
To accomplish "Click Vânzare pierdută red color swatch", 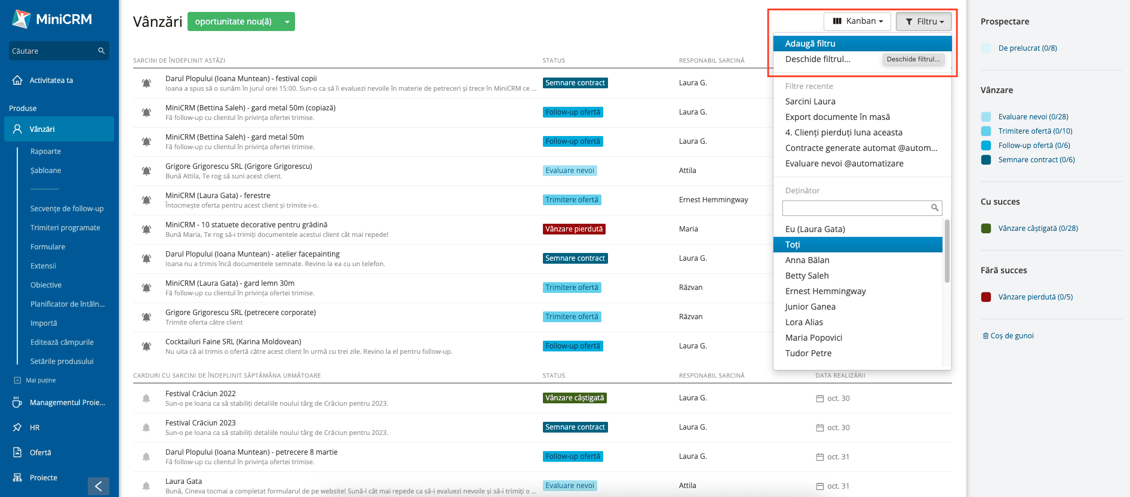I will [986, 297].
